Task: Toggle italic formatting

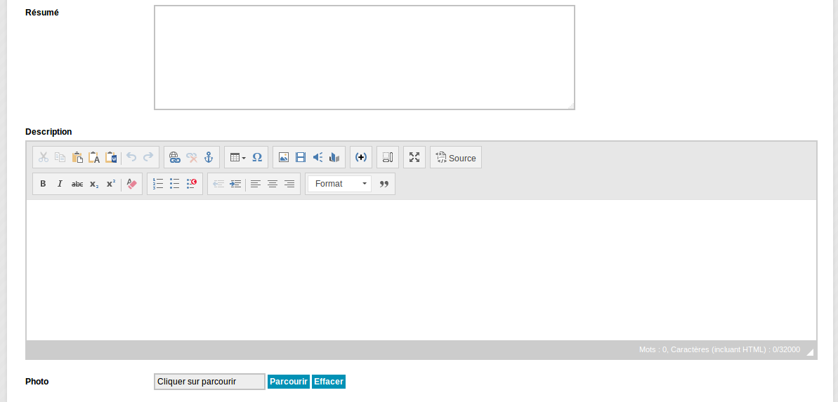Action: coord(60,184)
